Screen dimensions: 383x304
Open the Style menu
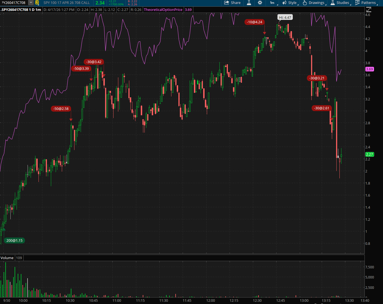coord(290,3)
